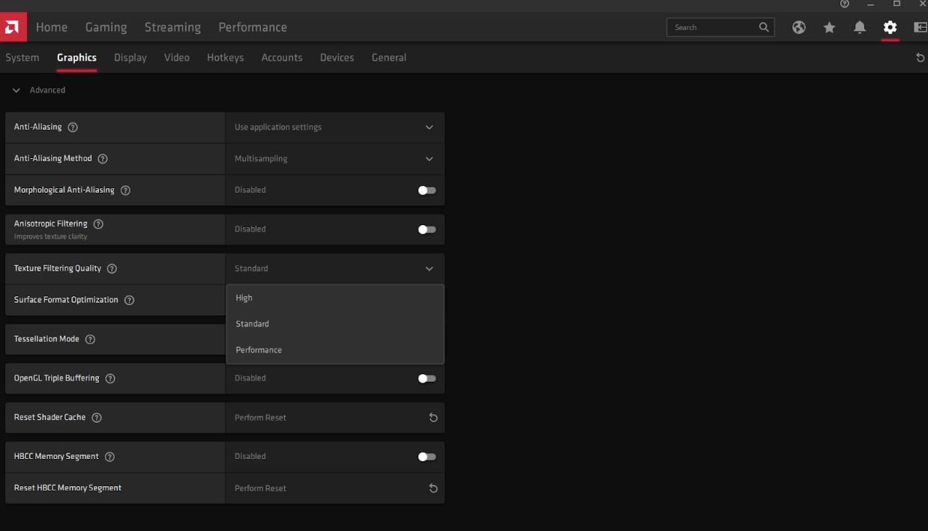Open the notifications bell icon
This screenshot has width=928, height=531.
tap(859, 27)
